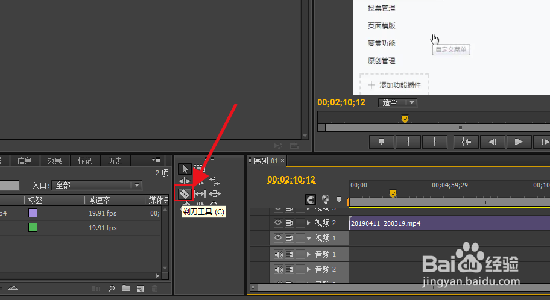The width and height of the screenshot is (550, 300).
Task: Switch to the 信息 tab
Action: pyautogui.click(x=25, y=161)
